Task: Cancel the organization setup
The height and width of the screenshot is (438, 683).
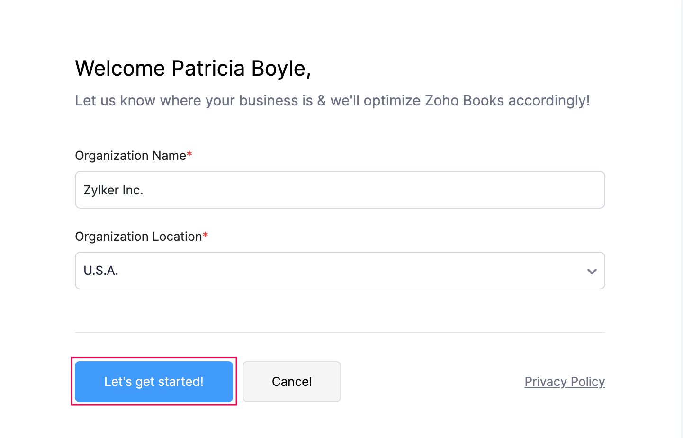Action: 291,382
